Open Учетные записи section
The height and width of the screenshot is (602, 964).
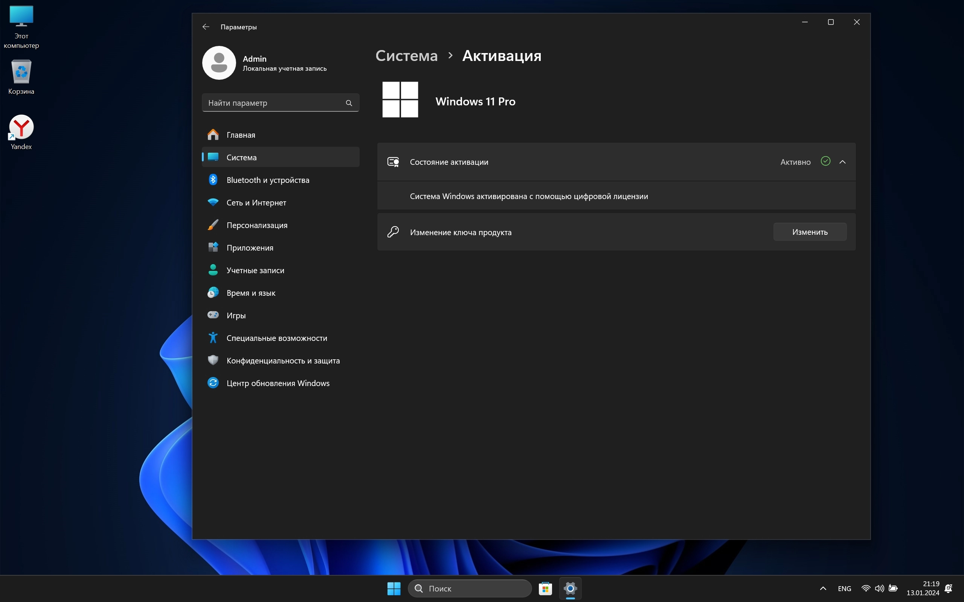(x=255, y=271)
